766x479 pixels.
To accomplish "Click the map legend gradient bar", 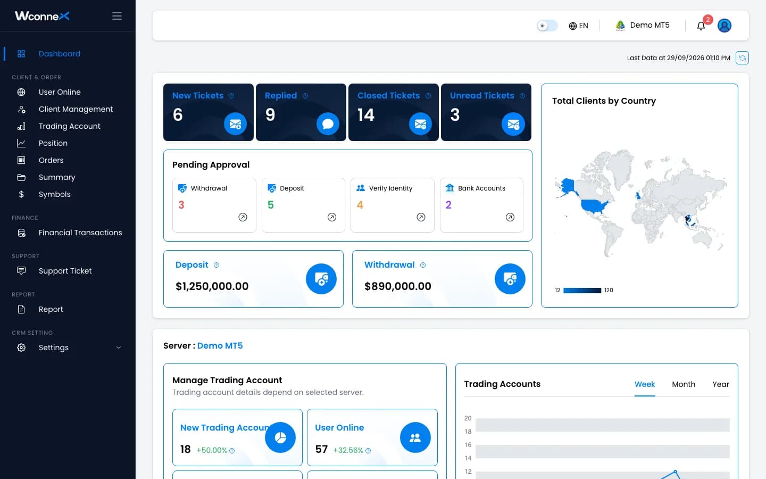I will (x=582, y=291).
